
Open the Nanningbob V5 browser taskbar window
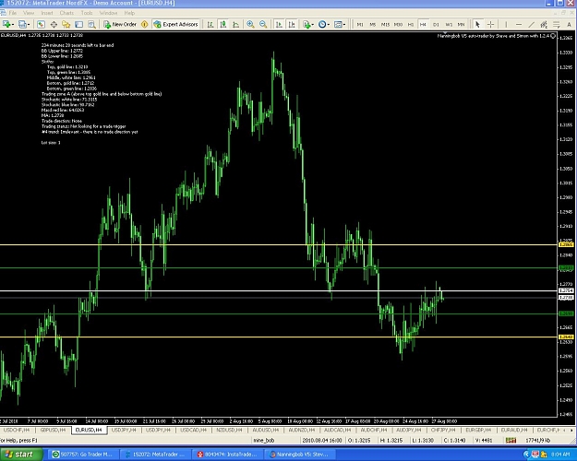pos(300,455)
